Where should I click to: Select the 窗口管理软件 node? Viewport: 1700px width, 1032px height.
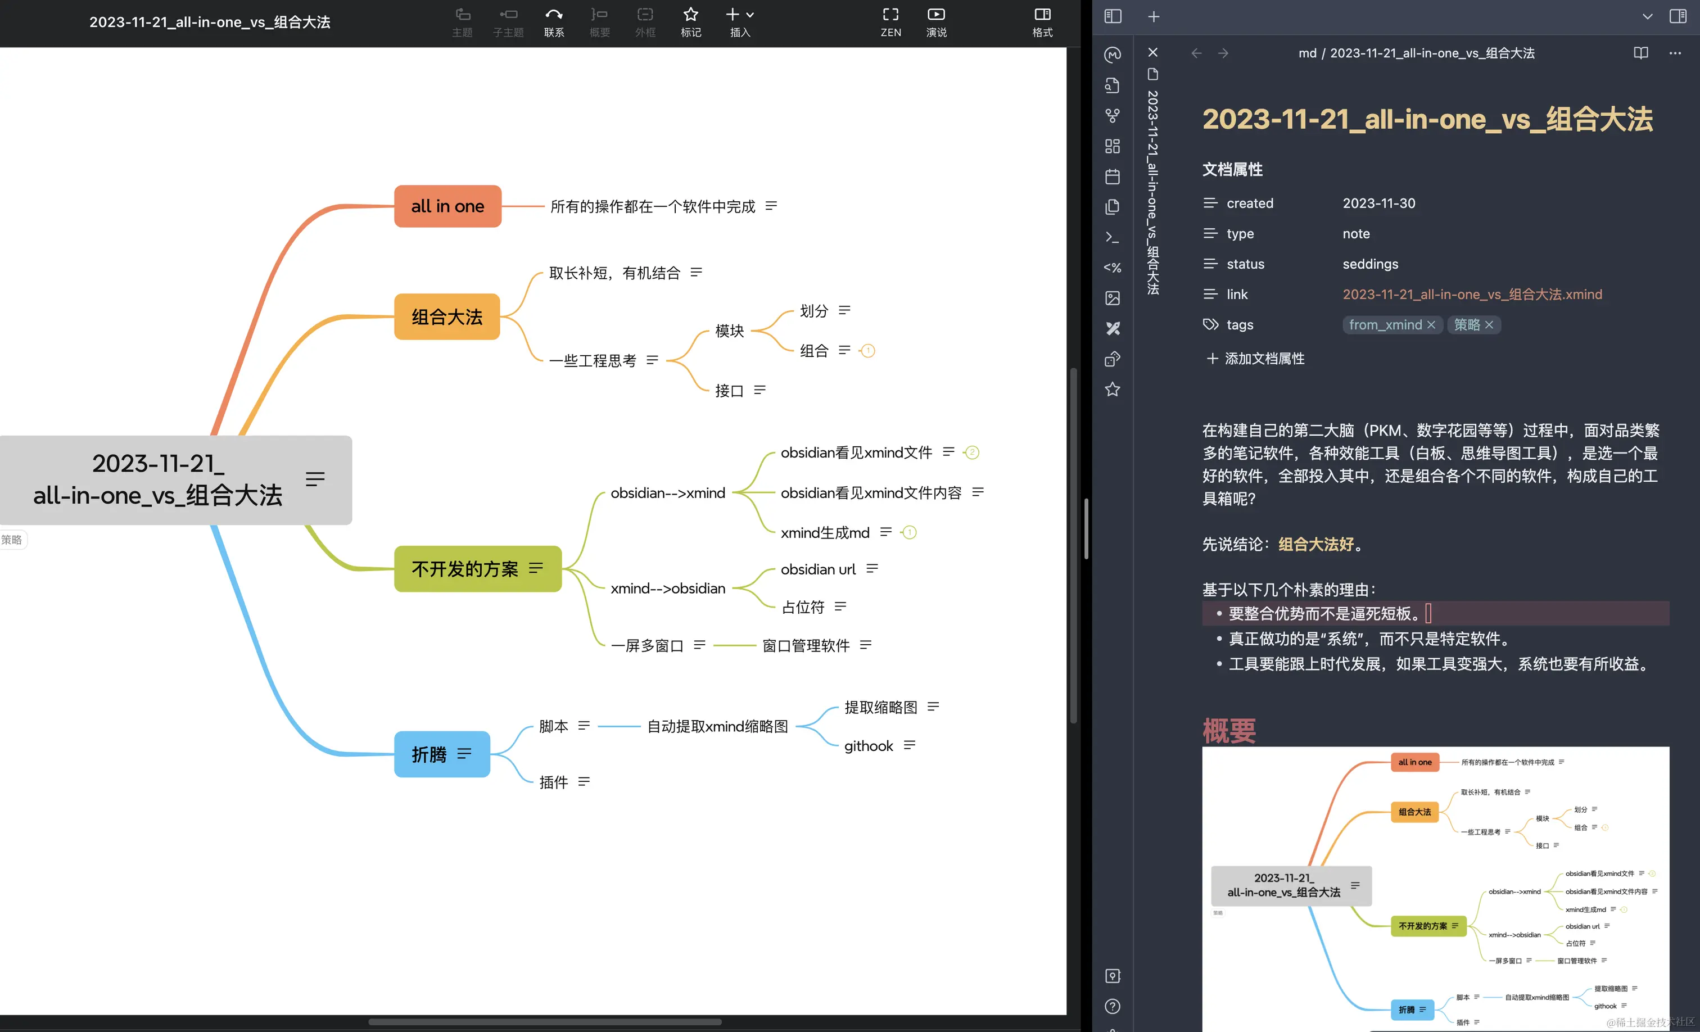click(806, 646)
